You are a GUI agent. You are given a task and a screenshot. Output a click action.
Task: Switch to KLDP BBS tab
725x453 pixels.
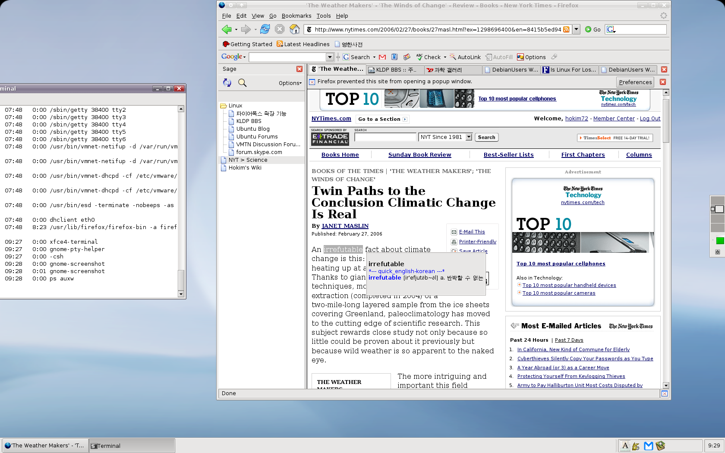point(395,69)
